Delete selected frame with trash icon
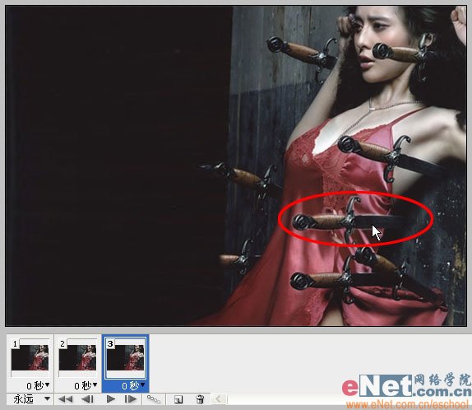This screenshot has width=472, height=410. click(200, 399)
